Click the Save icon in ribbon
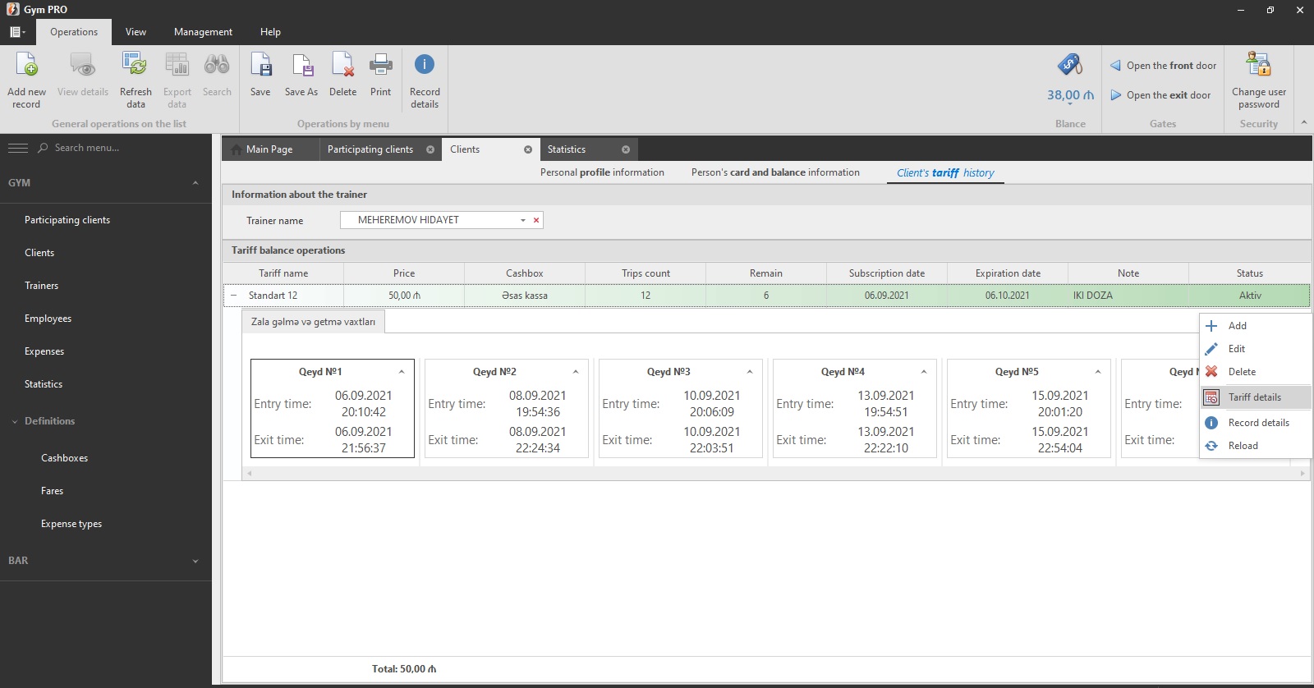Screen dimensions: 1314x688 (x=260, y=66)
